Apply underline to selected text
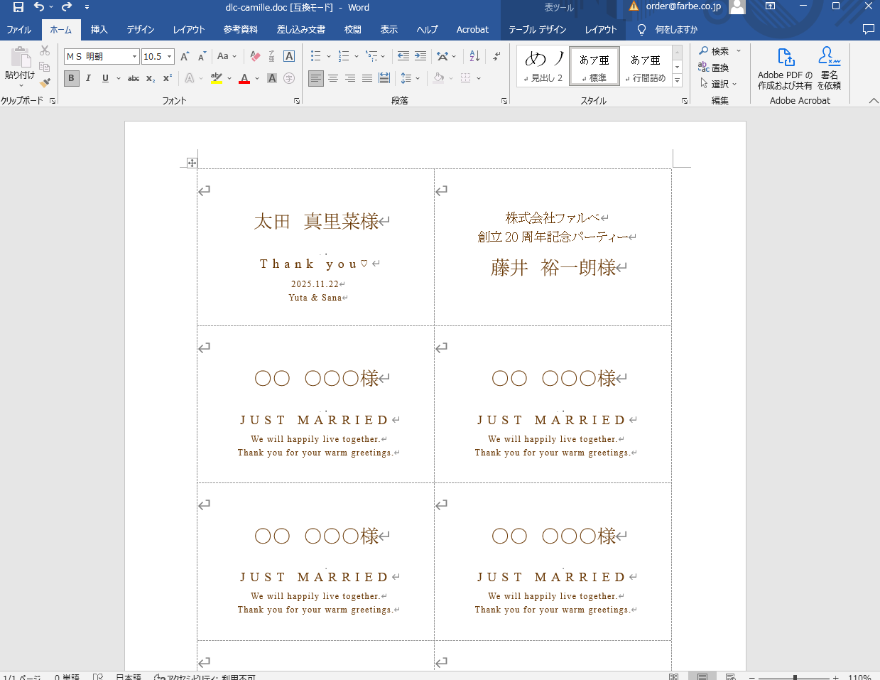This screenshot has height=680, width=880. 103,78
